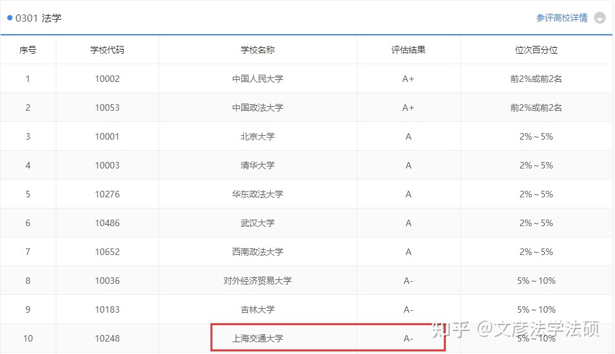Click serial number 7 in 西南政法大学 row
The width and height of the screenshot is (615, 354).
28,252
